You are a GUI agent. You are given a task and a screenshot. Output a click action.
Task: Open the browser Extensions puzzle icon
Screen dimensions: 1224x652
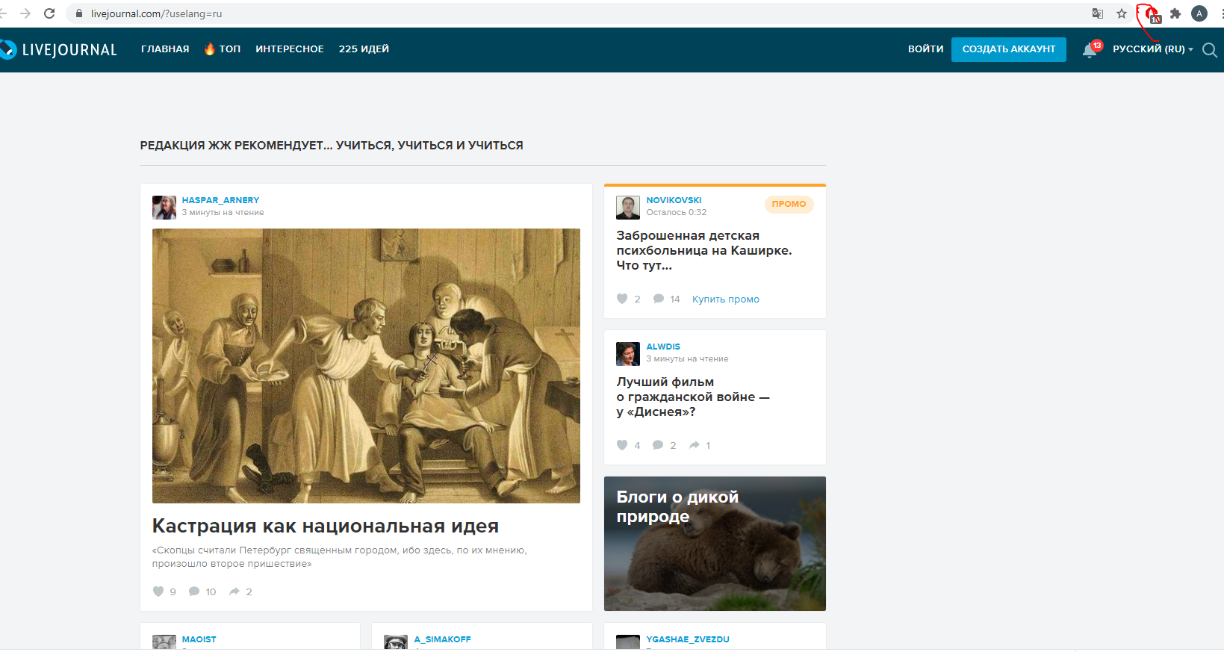coord(1175,13)
